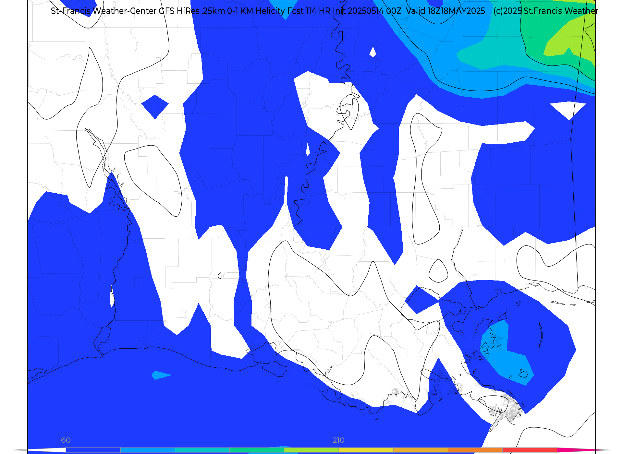This screenshot has height=454, width=623.
Task: Select the green segment in the color scale
Action: pyautogui.click(x=257, y=450)
